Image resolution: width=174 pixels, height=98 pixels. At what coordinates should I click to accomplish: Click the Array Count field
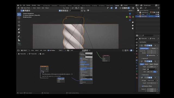point(152,83)
